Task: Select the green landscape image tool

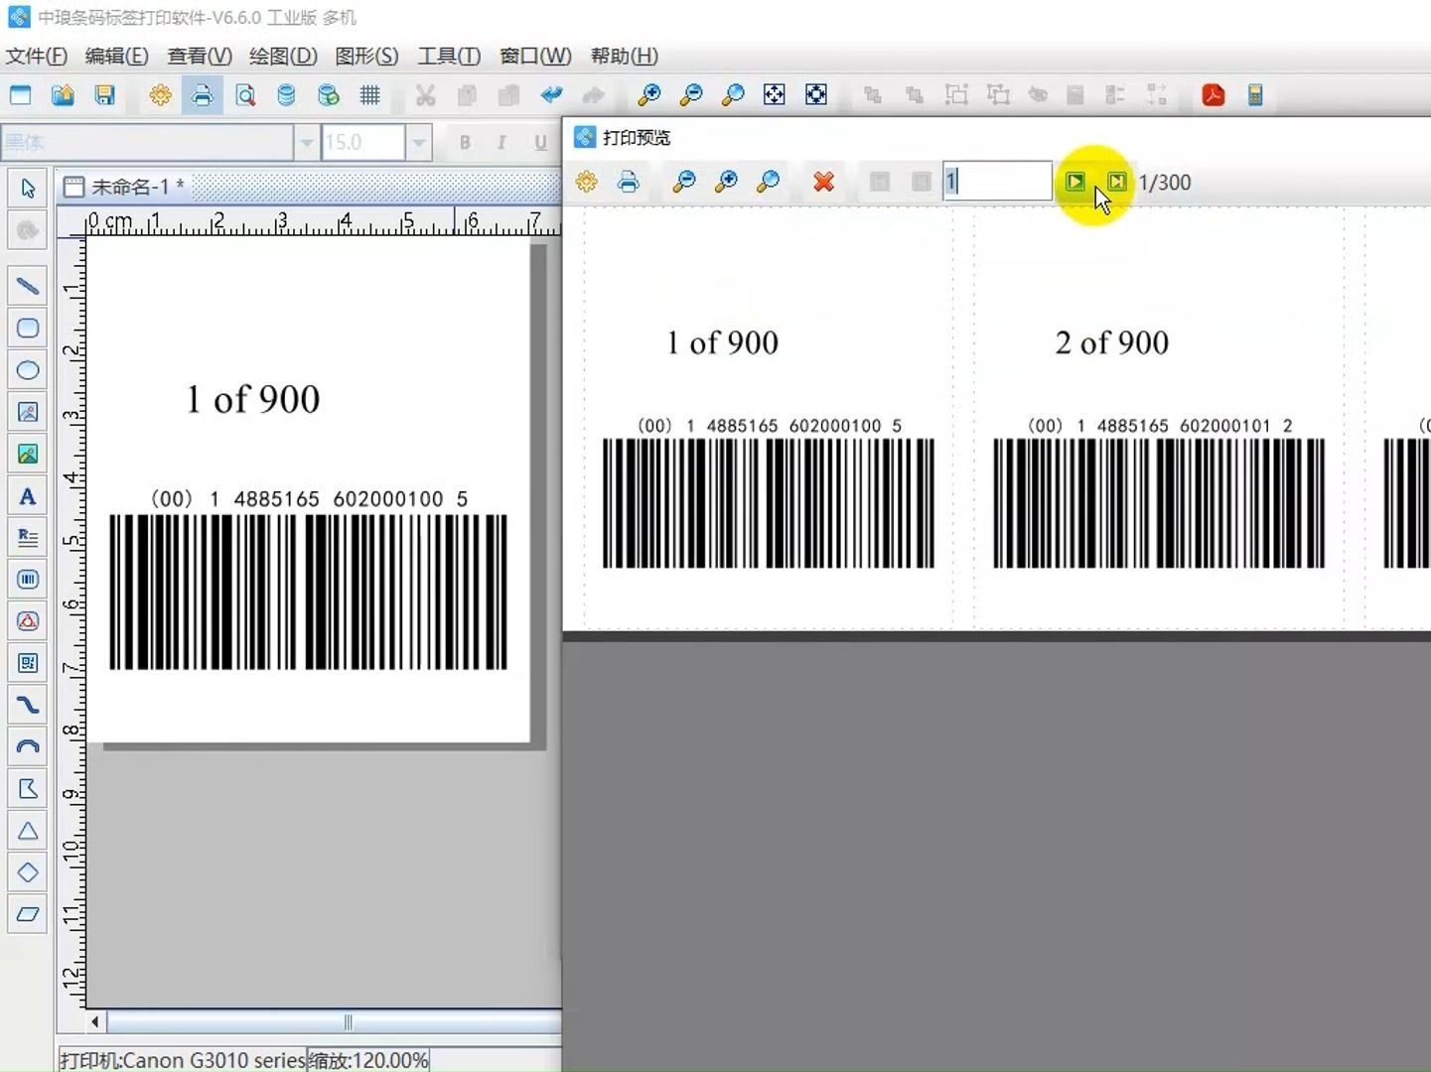Action: pos(28,455)
